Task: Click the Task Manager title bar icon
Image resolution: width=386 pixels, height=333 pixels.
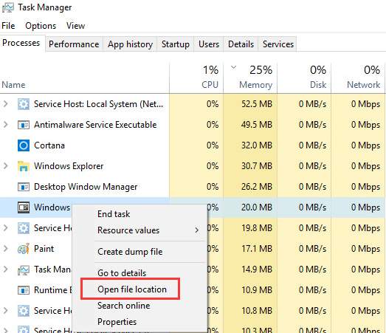Action: click(x=8, y=7)
